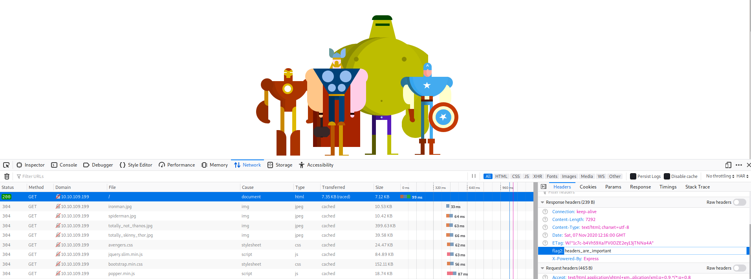Select the totally_not_thanos.jpg request row
The height and width of the screenshot is (279, 751).
click(x=130, y=226)
